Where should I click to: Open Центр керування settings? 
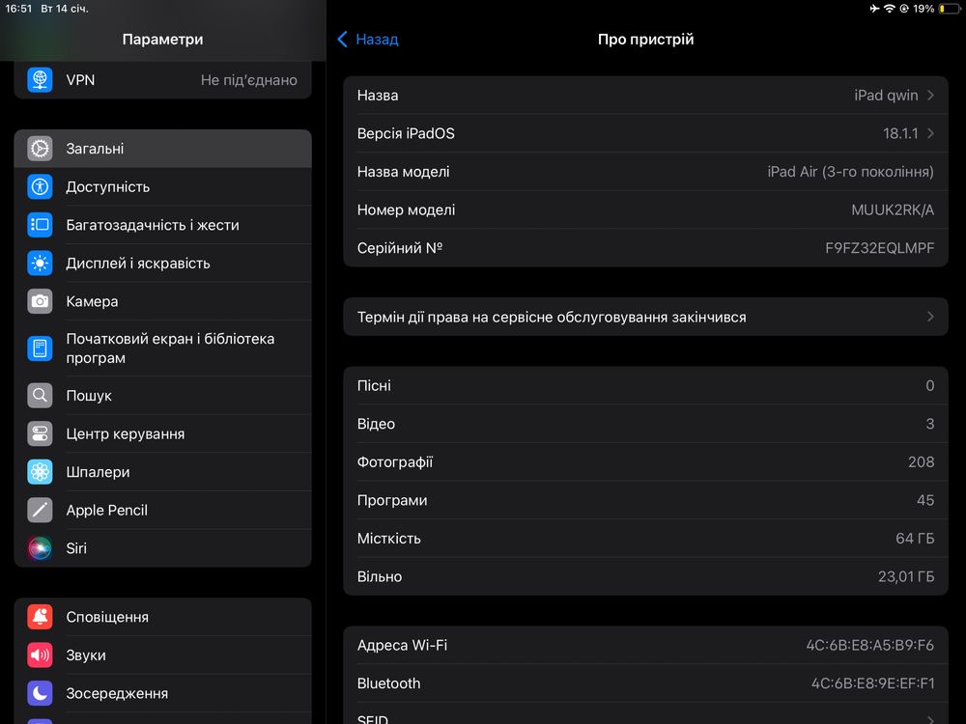pyautogui.click(x=162, y=433)
